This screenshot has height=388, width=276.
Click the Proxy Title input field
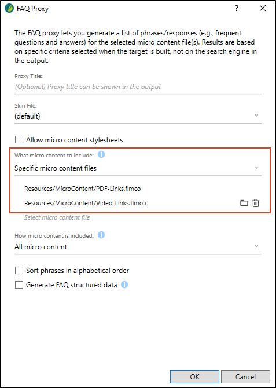coord(138,87)
